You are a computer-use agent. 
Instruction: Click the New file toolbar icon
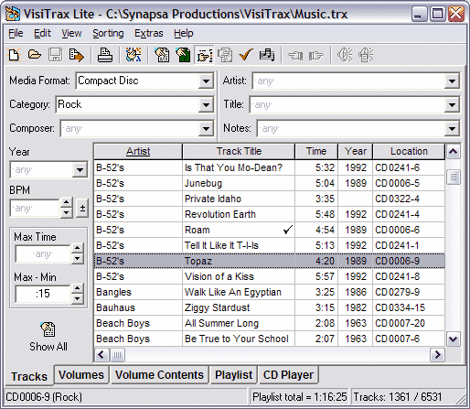15,55
